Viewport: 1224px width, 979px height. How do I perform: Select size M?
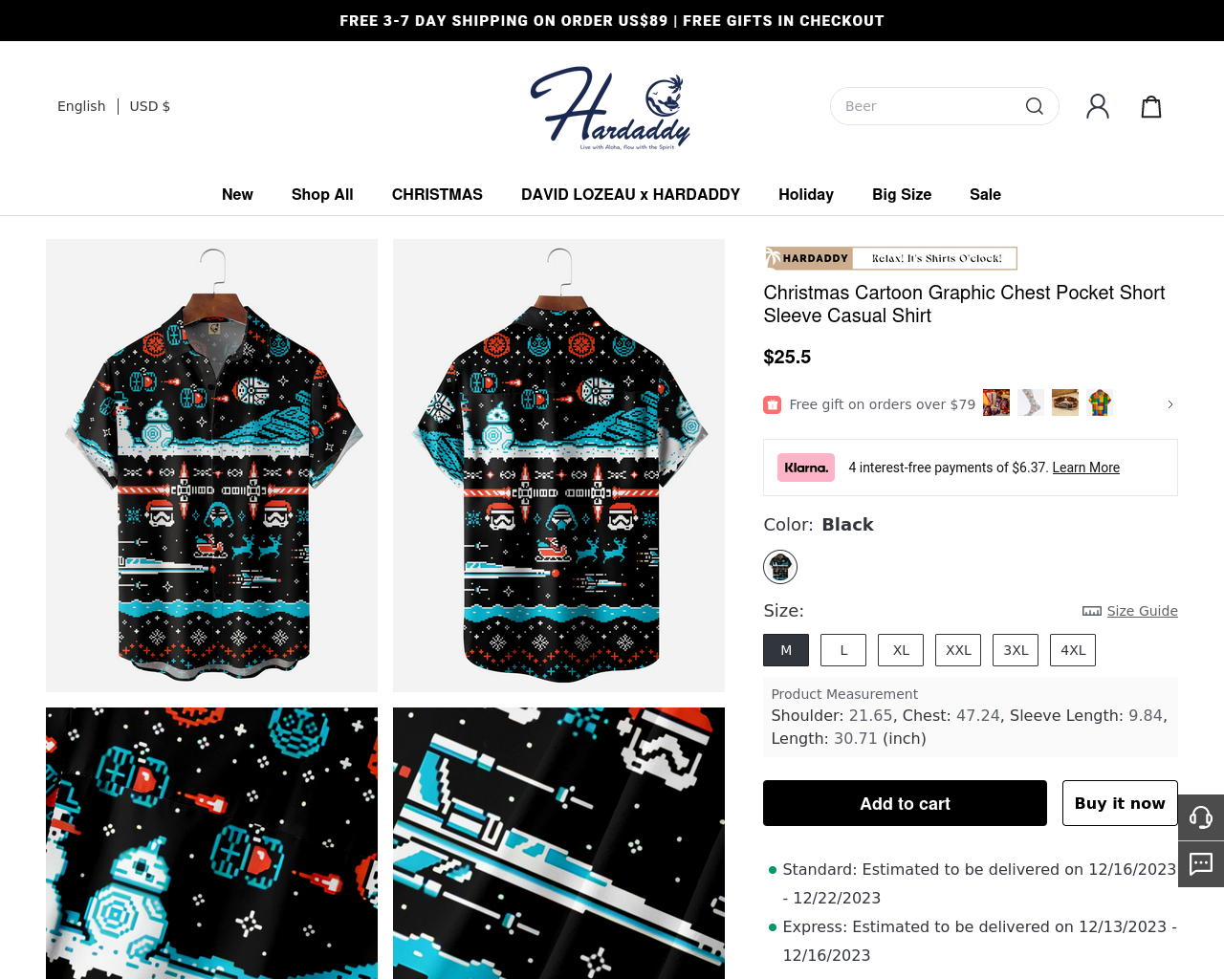tap(786, 650)
